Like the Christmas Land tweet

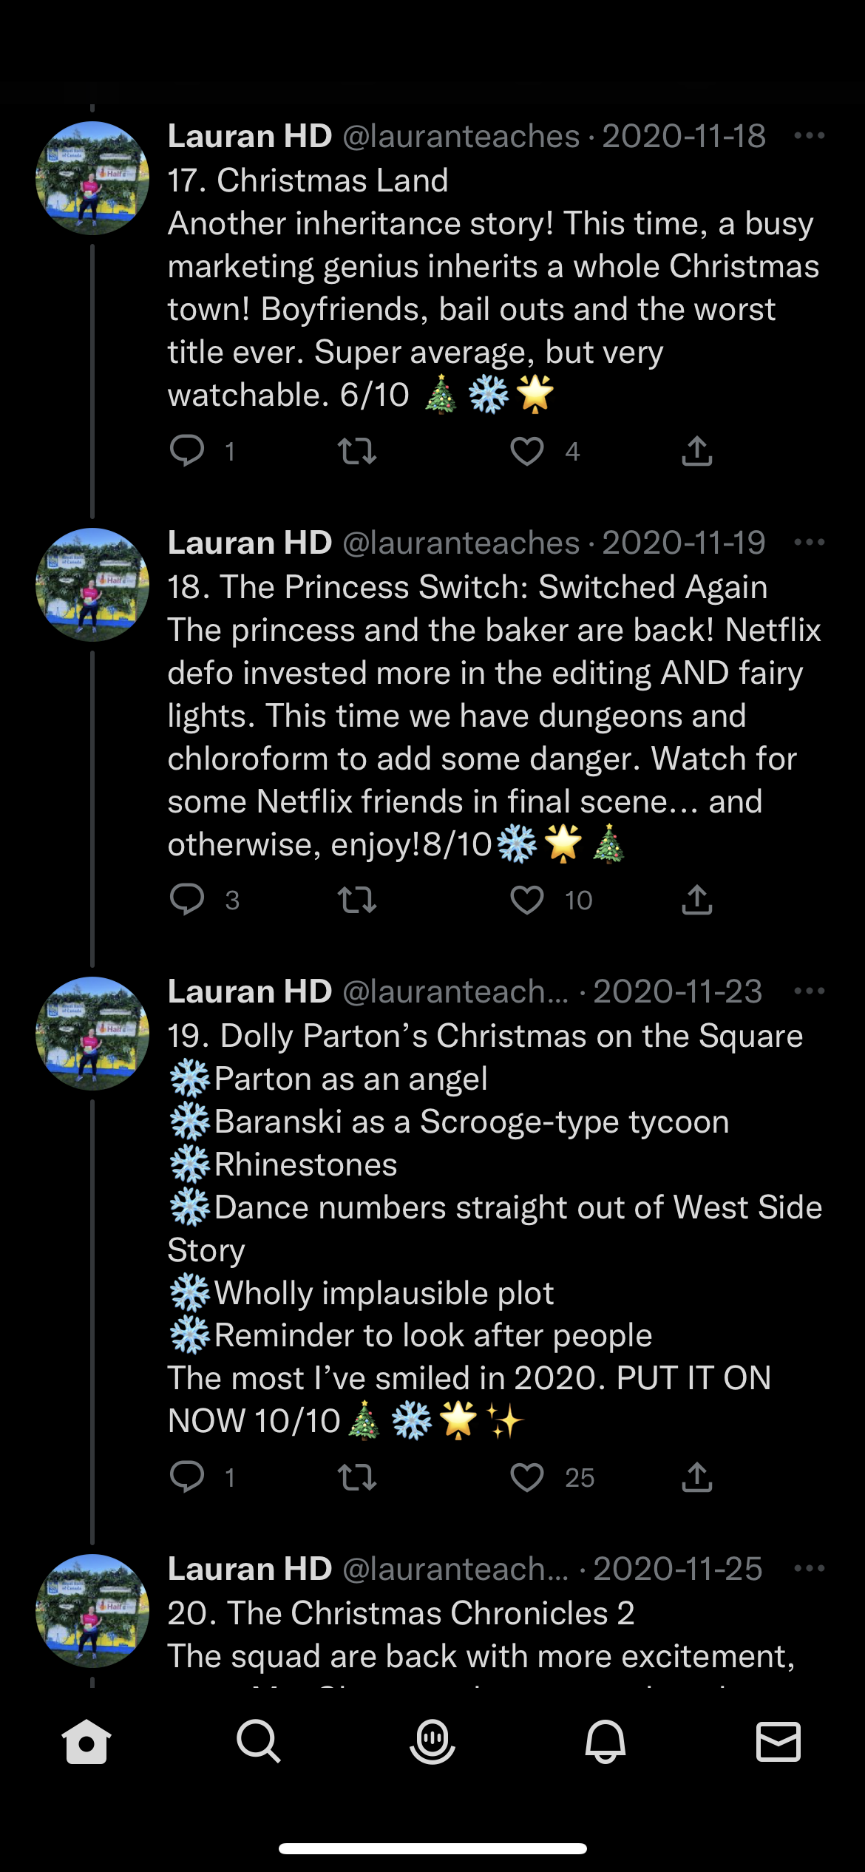(x=527, y=451)
